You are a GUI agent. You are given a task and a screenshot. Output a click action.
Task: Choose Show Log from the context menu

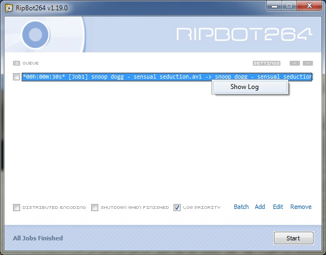(250, 87)
